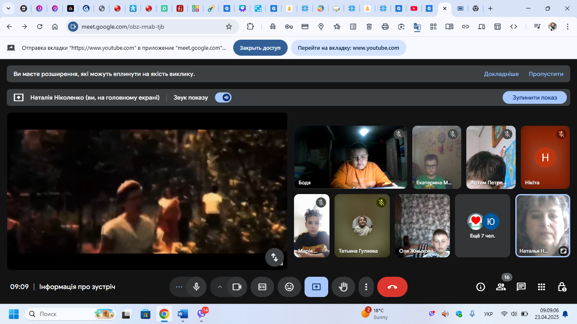This screenshot has height=324, width=577.
Task: Click picture-in-picture icon on Наталья's tile
Action: point(563,251)
